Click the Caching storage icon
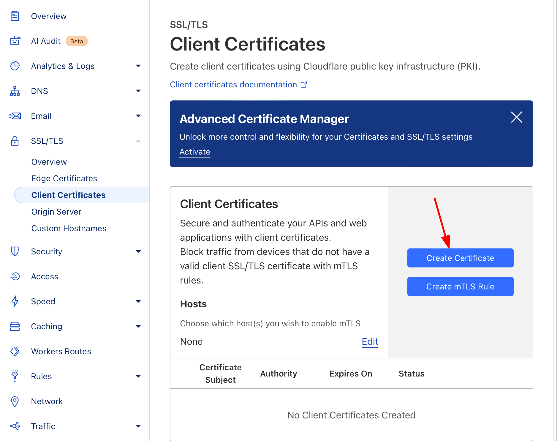This screenshot has width=557, height=441. click(15, 326)
